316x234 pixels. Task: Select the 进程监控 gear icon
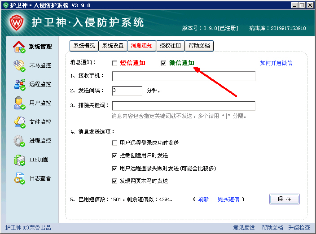coord(19,141)
